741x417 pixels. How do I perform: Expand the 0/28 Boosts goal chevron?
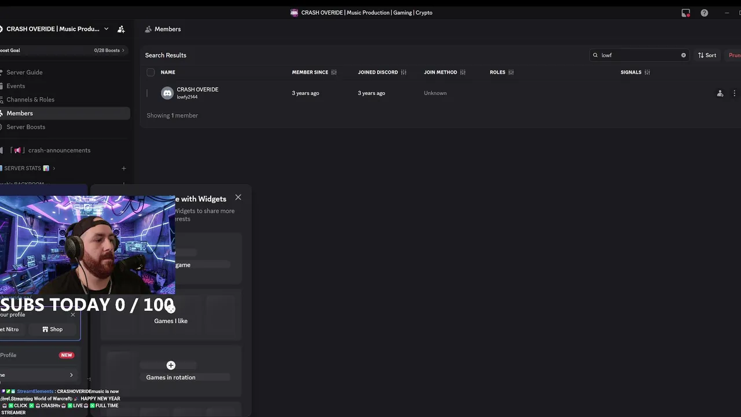[x=123, y=50]
